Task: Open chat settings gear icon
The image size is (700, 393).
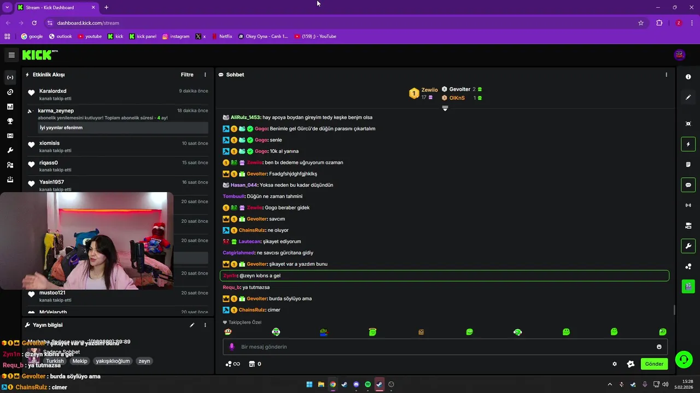Action: 615,364
